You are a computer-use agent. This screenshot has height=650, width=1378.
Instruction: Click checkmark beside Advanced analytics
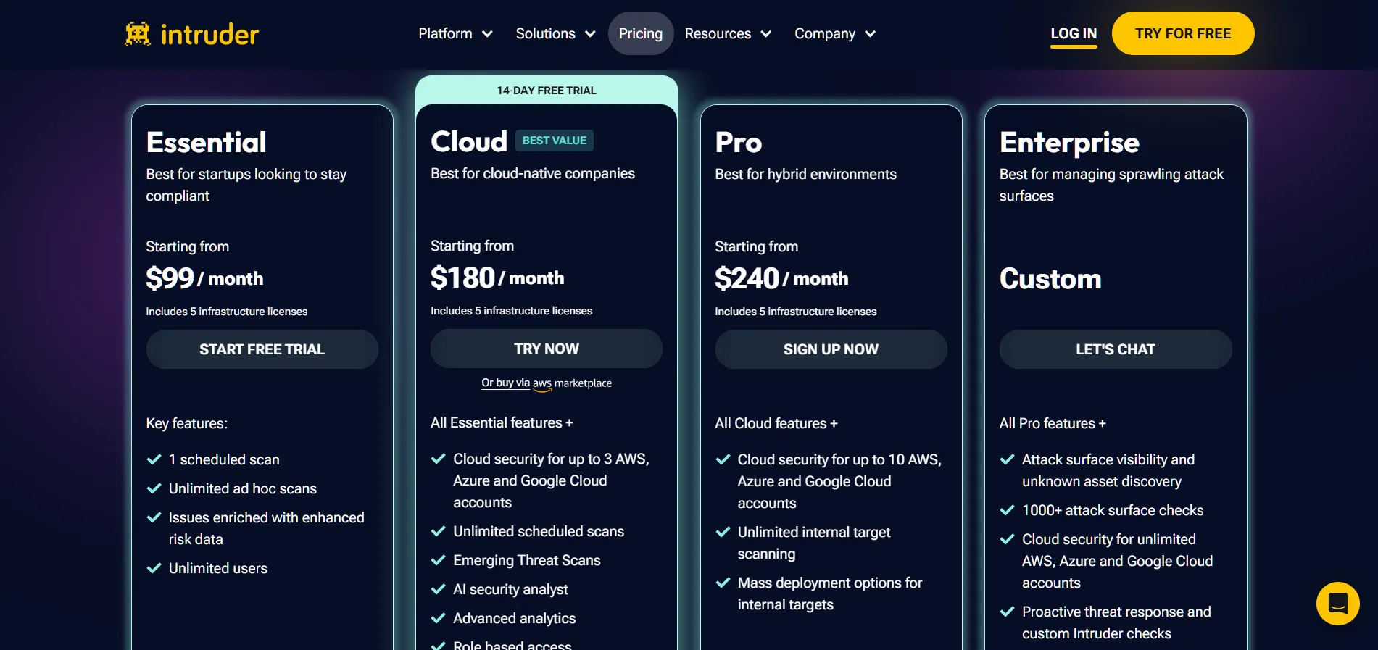438,618
